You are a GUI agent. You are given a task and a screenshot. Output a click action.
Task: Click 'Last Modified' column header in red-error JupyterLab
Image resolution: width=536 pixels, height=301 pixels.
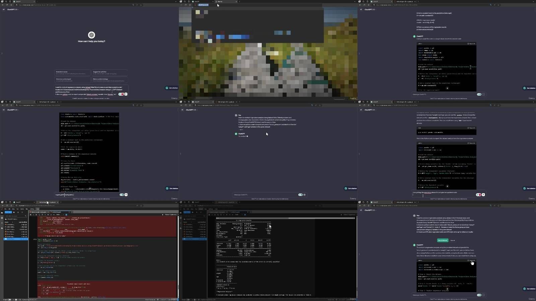tap(23, 222)
